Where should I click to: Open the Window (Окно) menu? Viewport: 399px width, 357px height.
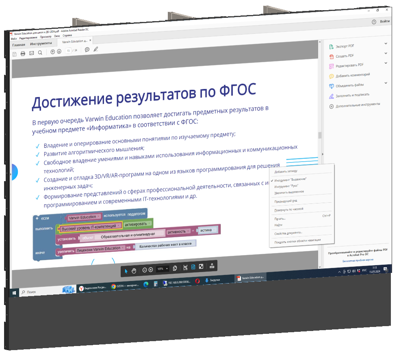57,36
